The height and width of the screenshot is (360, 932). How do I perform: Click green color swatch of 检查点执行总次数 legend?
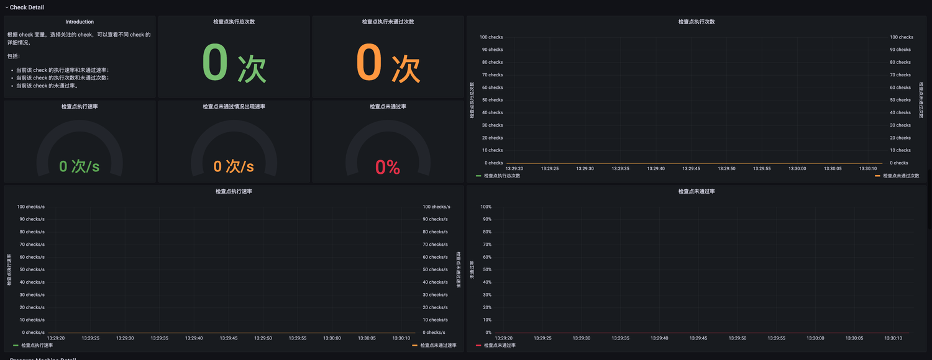(478, 176)
